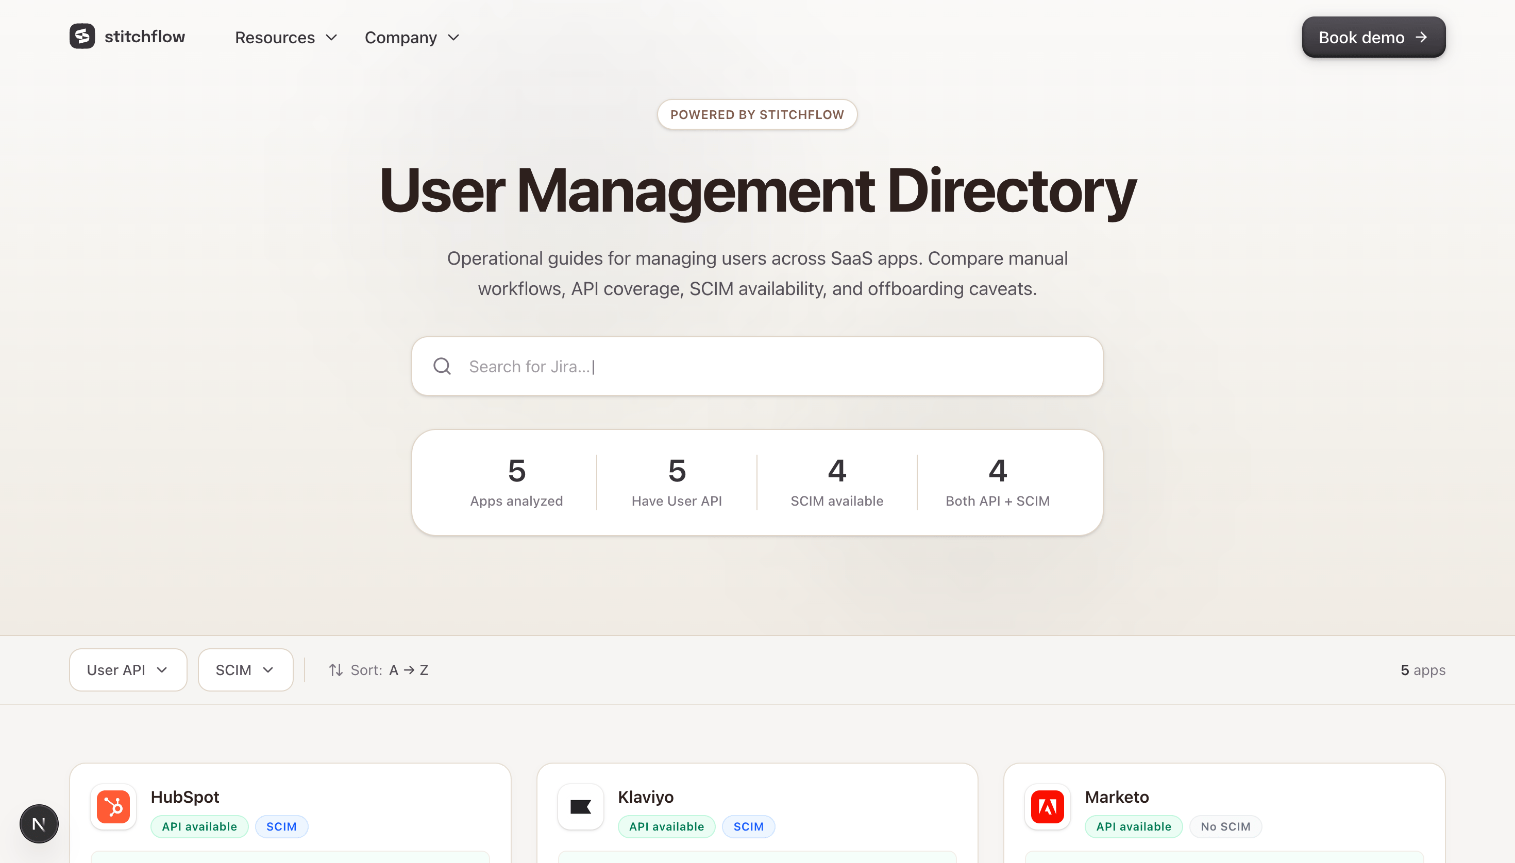The image size is (1515, 863).
Task: Open the HubSpot card title
Action: [184, 797]
